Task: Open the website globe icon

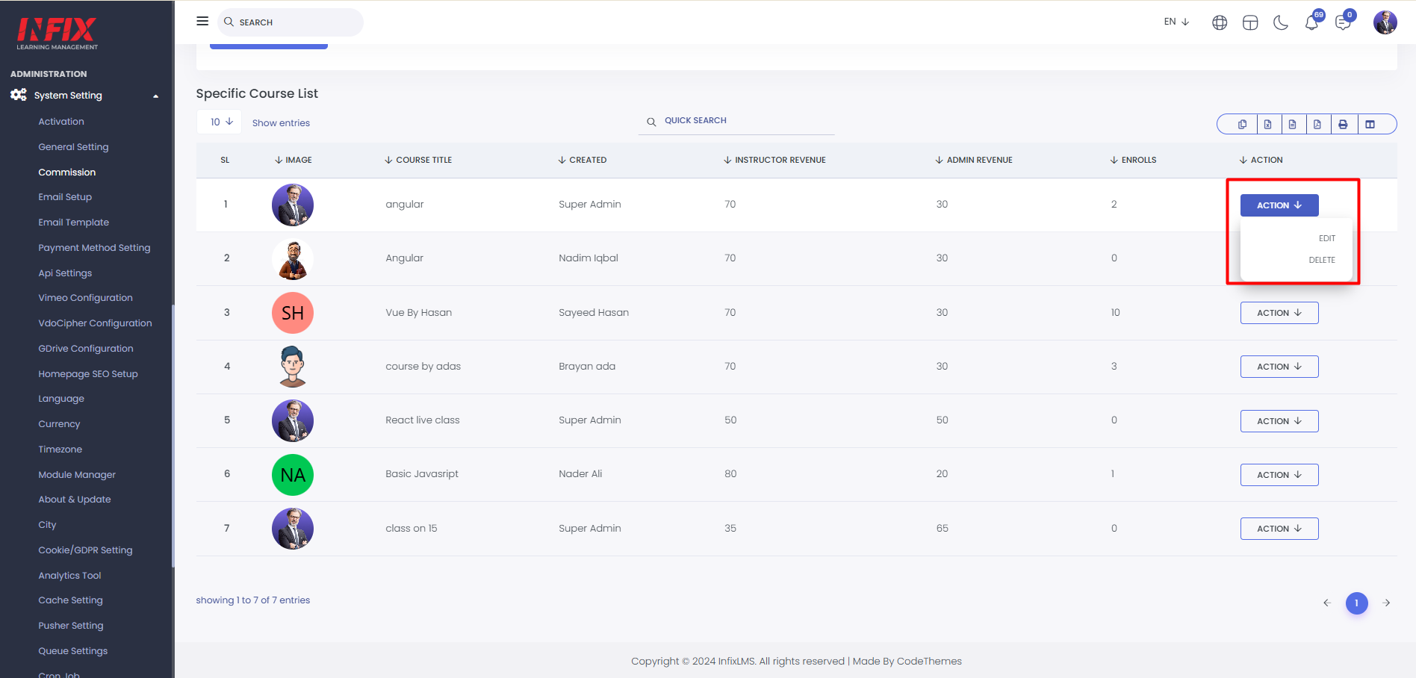Action: pos(1220,22)
